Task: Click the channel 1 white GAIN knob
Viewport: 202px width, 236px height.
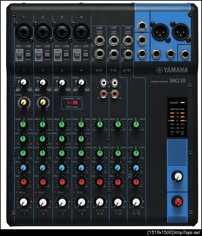Action: 23,82
